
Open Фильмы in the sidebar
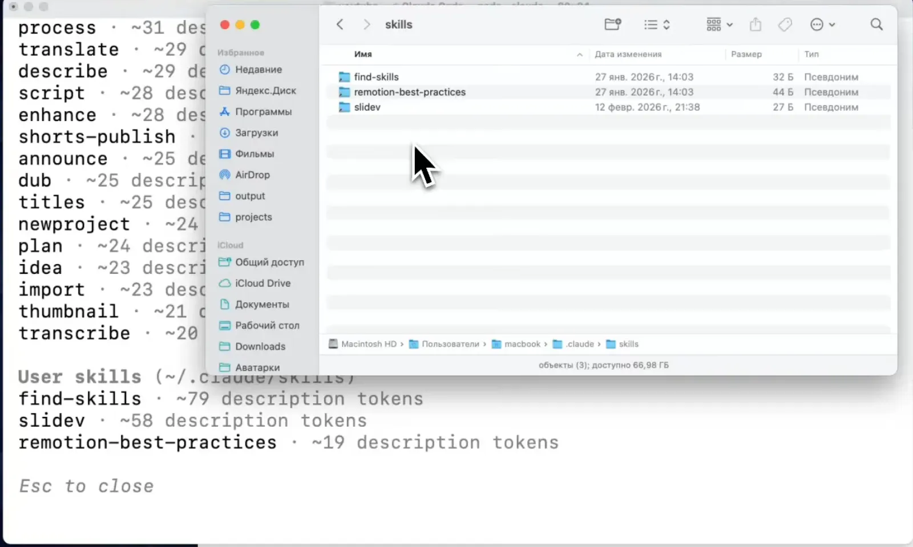247,154
